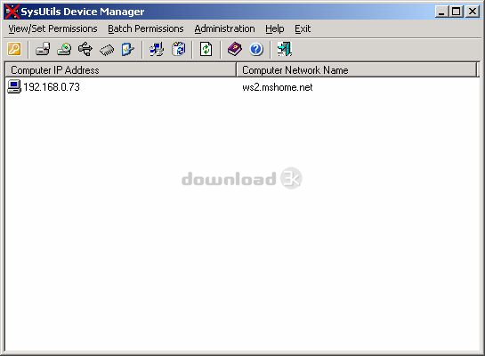Screen dimensions: 485x356
Task: Click the blue question mark help icon
Action: (x=256, y=49)
